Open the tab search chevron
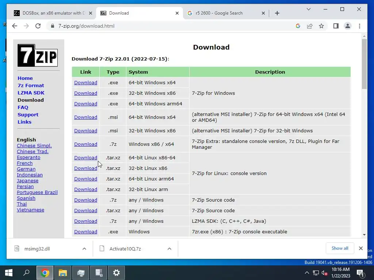Image resolution: width=374 pixels, height=280 pixels. [308, 9]
